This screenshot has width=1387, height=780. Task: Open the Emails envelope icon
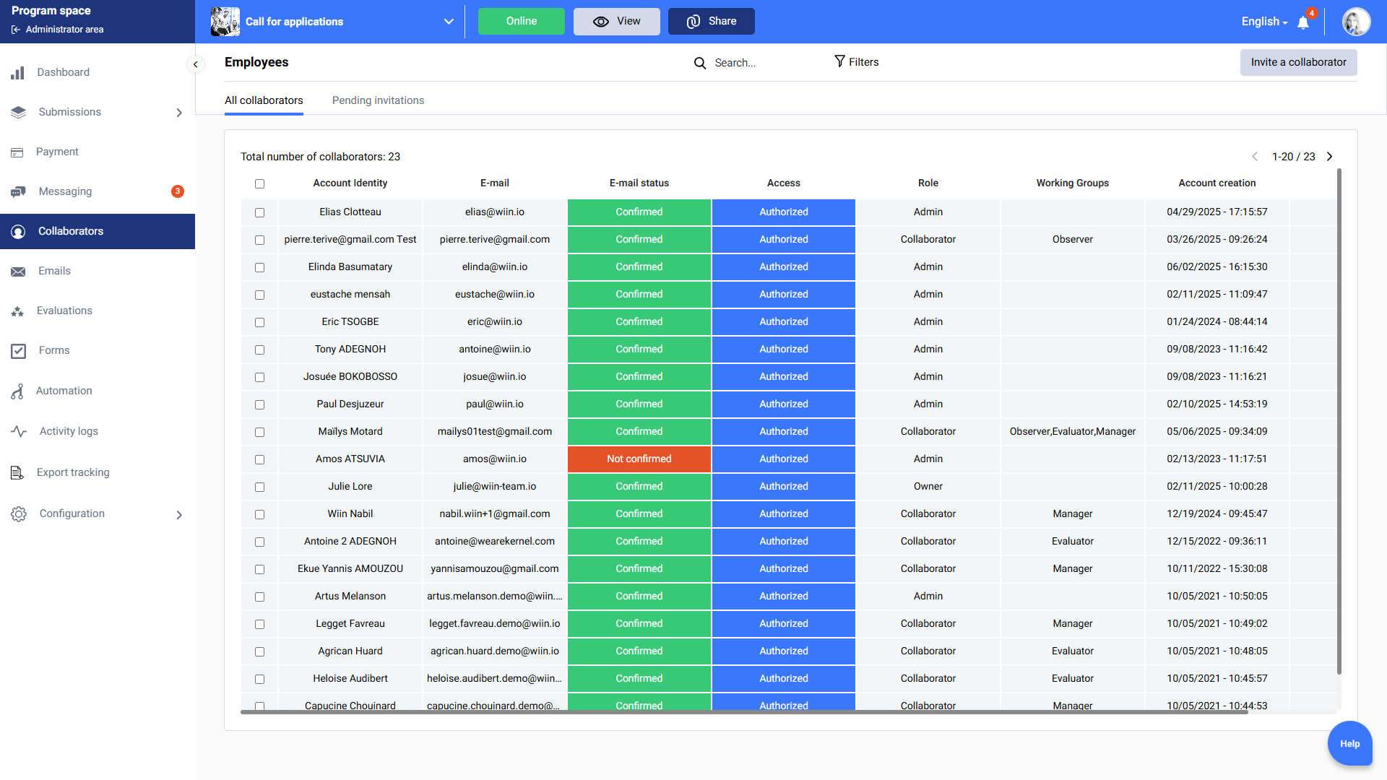18,272
